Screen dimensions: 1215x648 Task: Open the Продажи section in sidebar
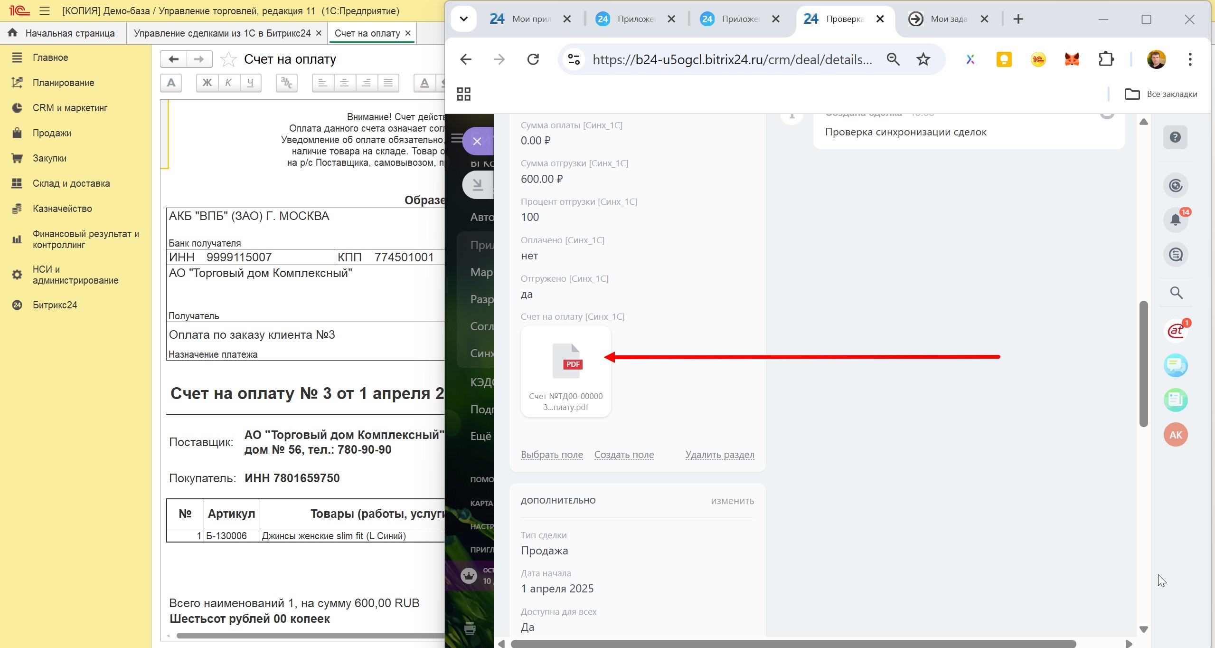tap(52, 133)
